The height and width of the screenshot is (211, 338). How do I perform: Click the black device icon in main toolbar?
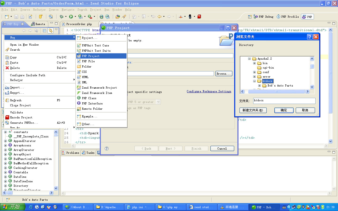coord(190,17)
